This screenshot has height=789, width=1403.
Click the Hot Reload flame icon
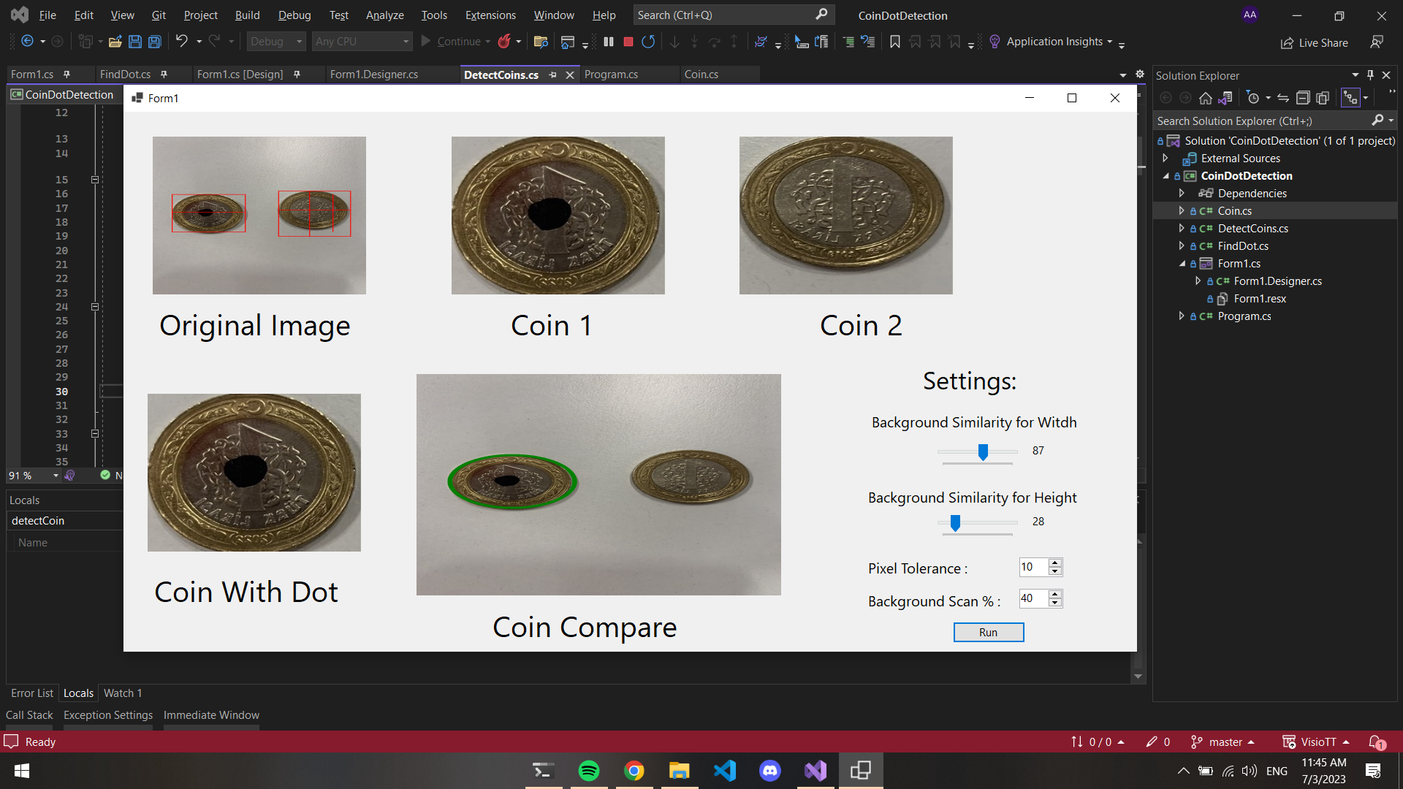tap(504, 42)
